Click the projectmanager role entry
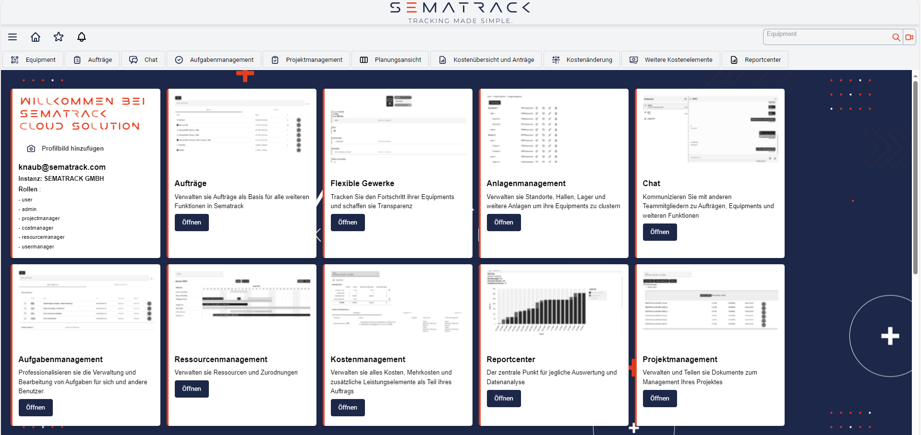This screenshot has height=435, width=921. tap(39, 219)
